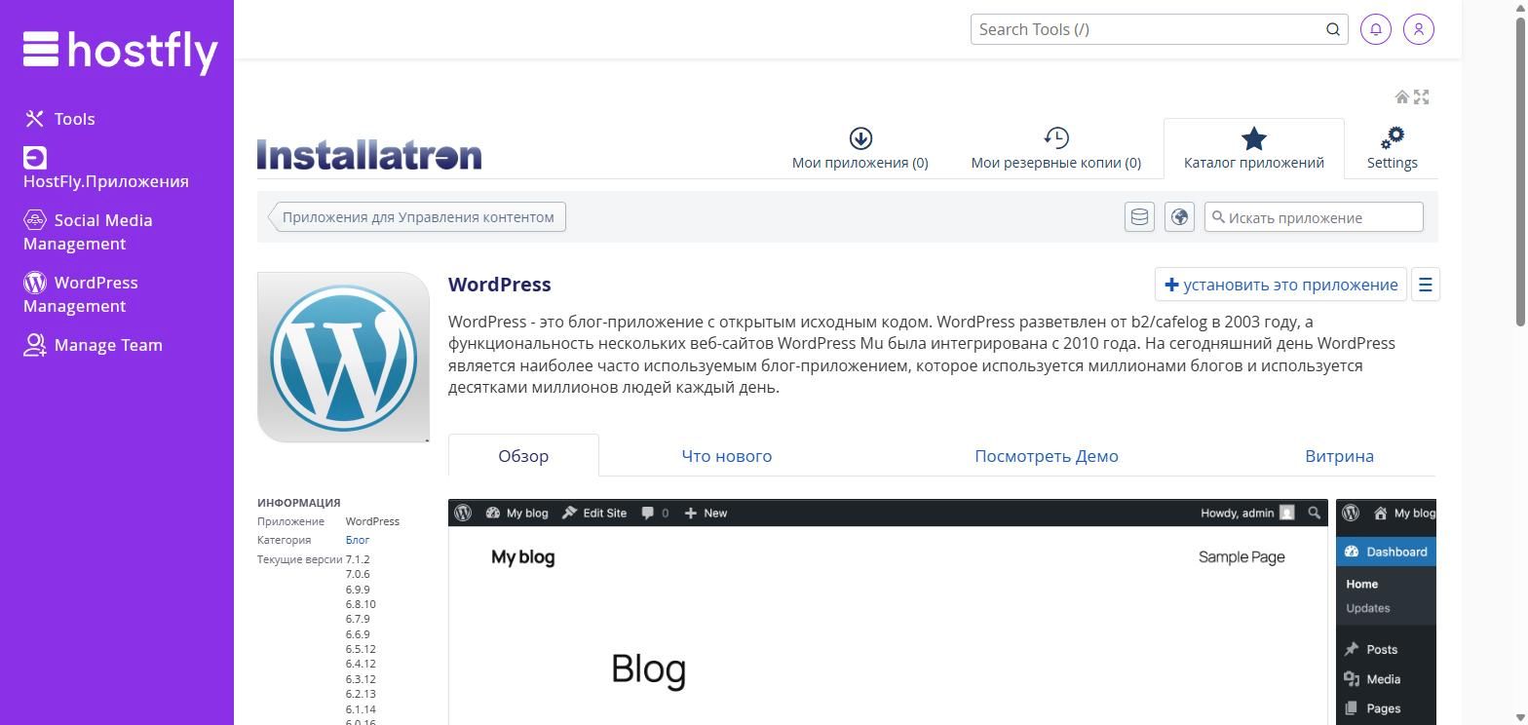The width and height of the screenshot is (1528, 725).
Task: Open the WordPress app options menu icon
Action: tap(1425, 285)
